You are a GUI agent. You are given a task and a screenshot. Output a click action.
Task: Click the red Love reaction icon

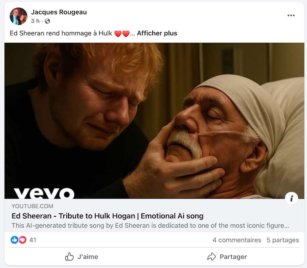point(23,240)
